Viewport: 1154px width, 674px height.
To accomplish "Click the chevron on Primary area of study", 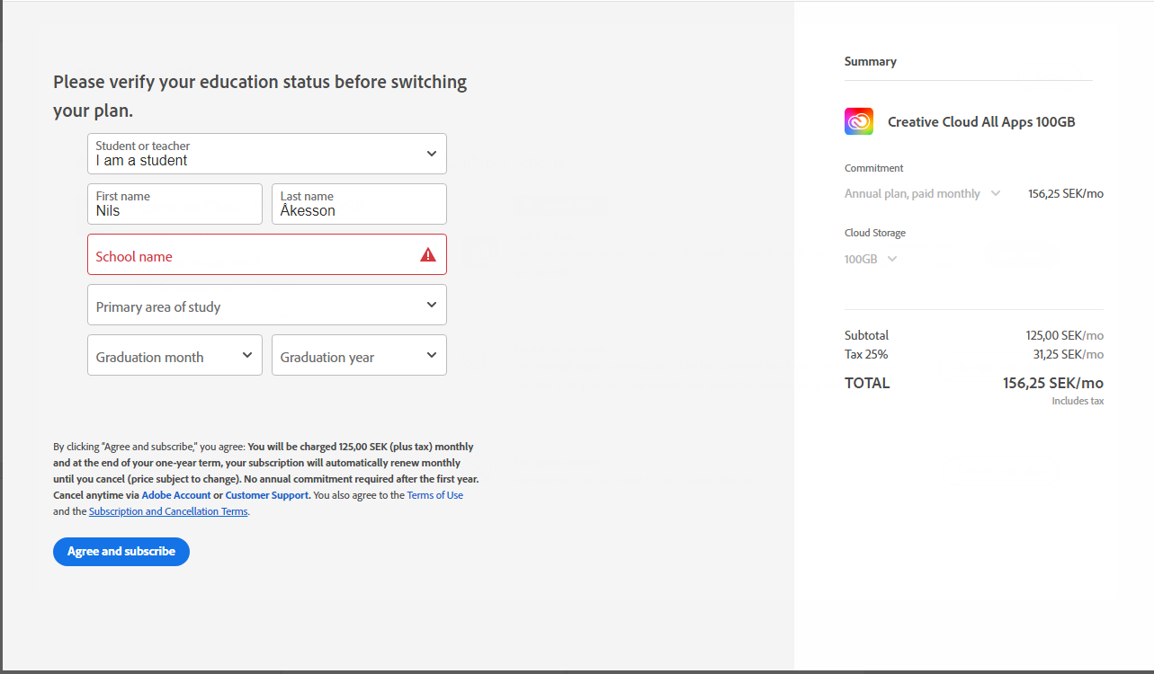I will tap(431, 305).
